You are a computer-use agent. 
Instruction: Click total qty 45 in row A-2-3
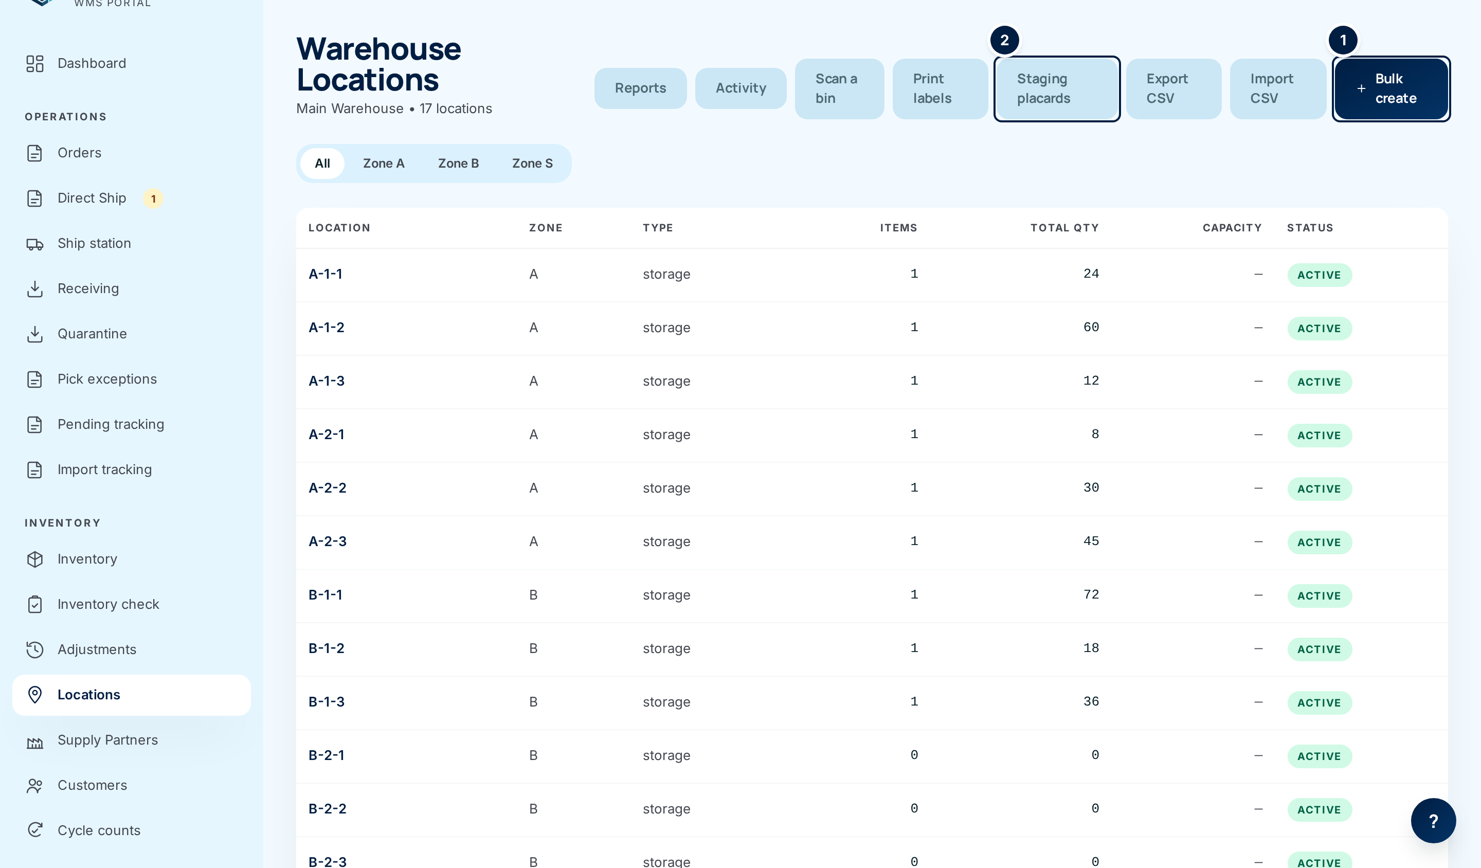1091,541
